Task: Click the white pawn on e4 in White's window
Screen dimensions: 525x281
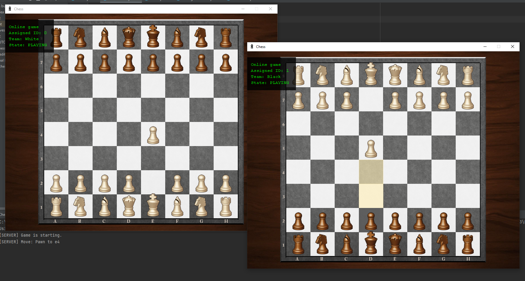Action: (153, 135)
